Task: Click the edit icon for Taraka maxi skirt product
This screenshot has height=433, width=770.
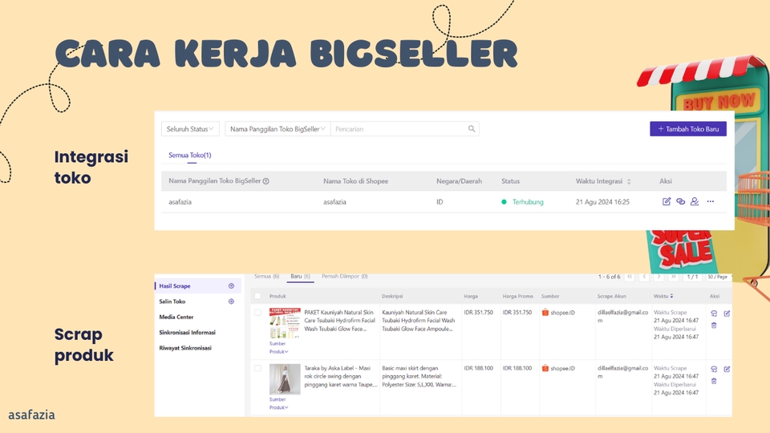Action: click(x=727, y=369)
